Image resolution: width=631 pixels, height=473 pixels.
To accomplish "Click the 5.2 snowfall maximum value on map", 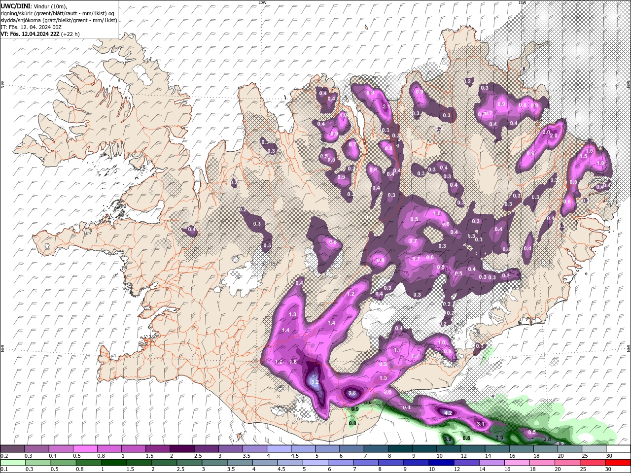I will click(315, 381).
